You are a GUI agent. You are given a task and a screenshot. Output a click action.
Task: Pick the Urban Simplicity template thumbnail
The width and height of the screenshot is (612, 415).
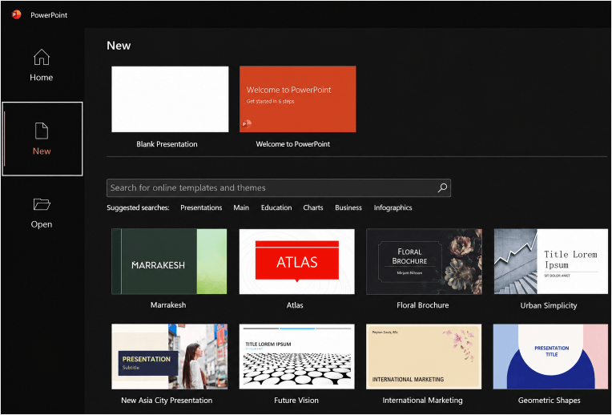click(x=551, y=261)
